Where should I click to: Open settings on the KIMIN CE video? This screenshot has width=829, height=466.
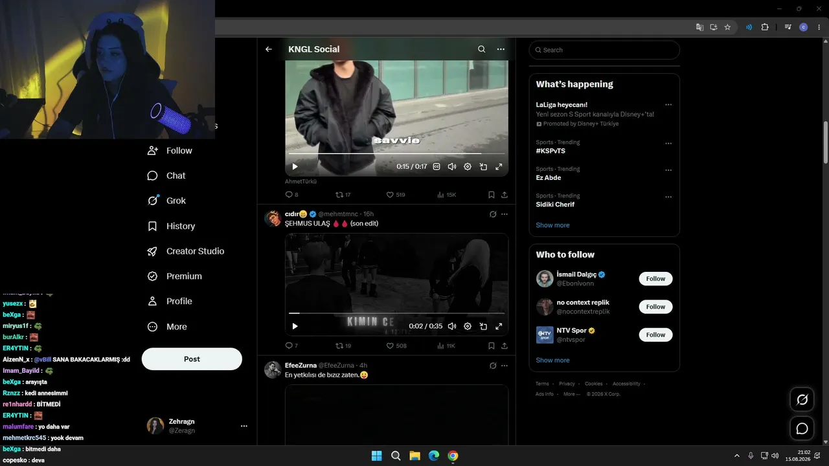click(x=468, y=326)
